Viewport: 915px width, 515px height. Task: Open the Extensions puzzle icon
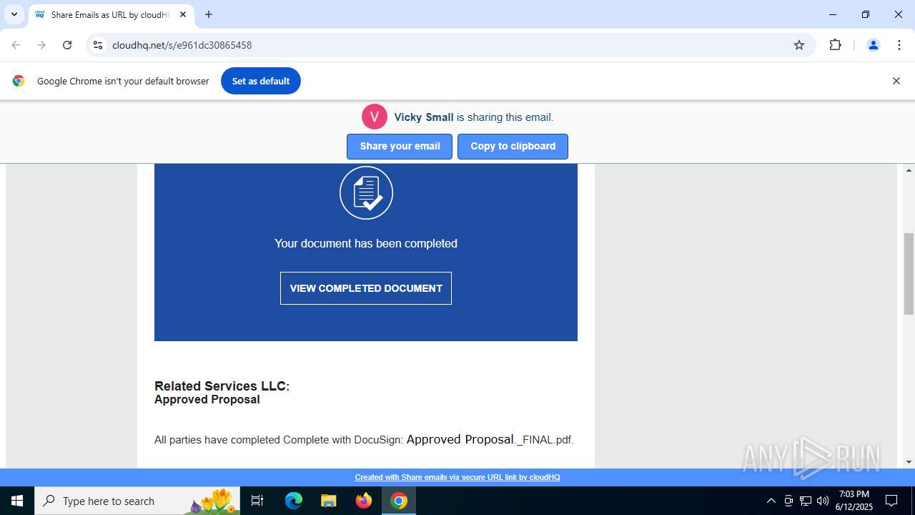(835, 45)
